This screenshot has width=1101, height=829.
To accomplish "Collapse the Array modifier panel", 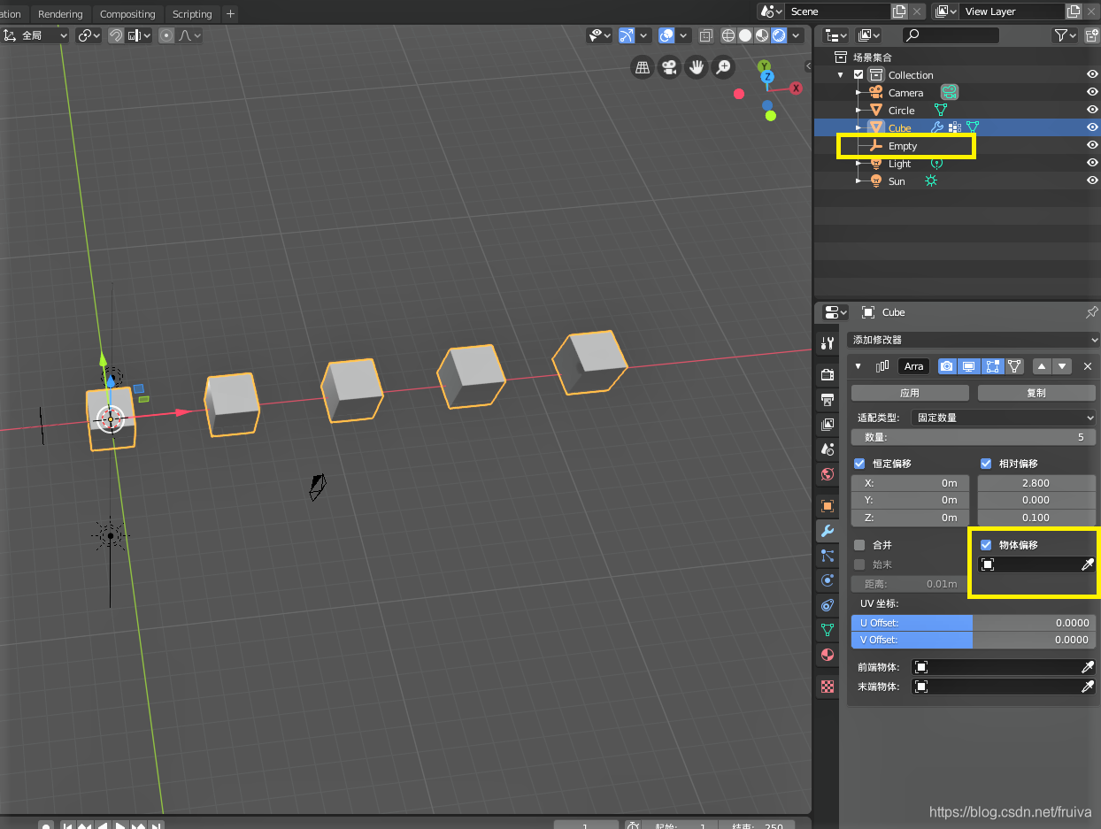I will tap(858, 366).
